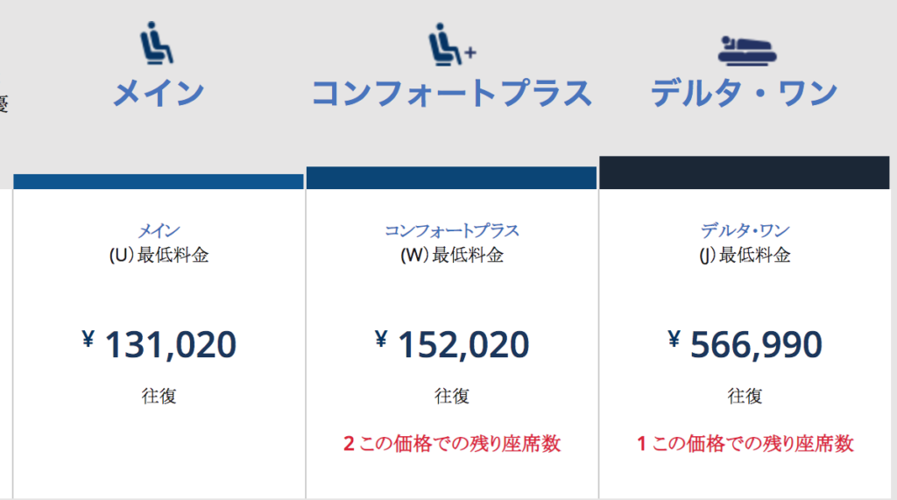Click the (W) 最低料金 label
The image size is (897, 500).
pos(452,255)
